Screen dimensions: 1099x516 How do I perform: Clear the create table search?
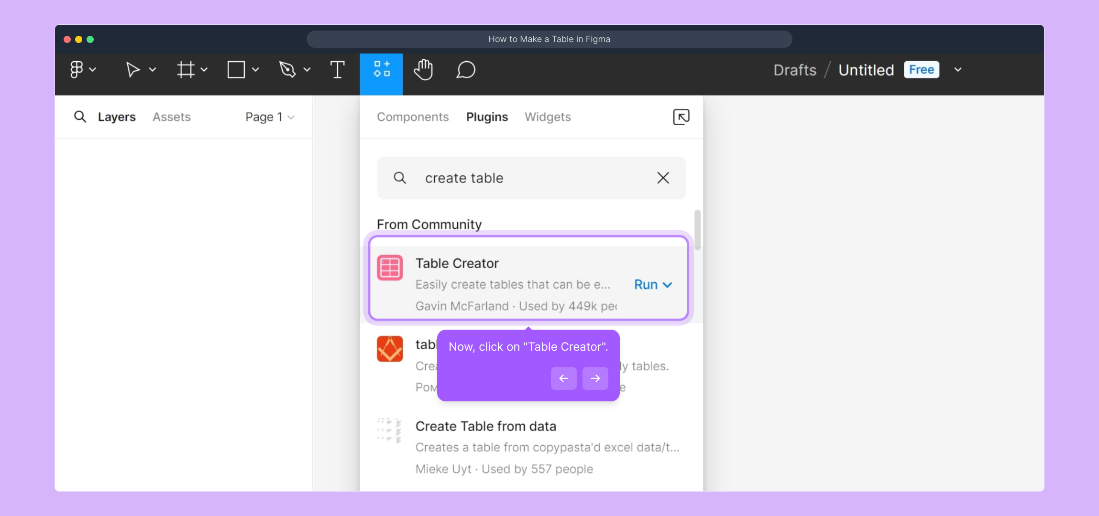663,178
